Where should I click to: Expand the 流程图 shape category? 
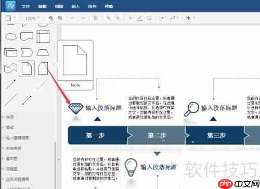[12, 169]
